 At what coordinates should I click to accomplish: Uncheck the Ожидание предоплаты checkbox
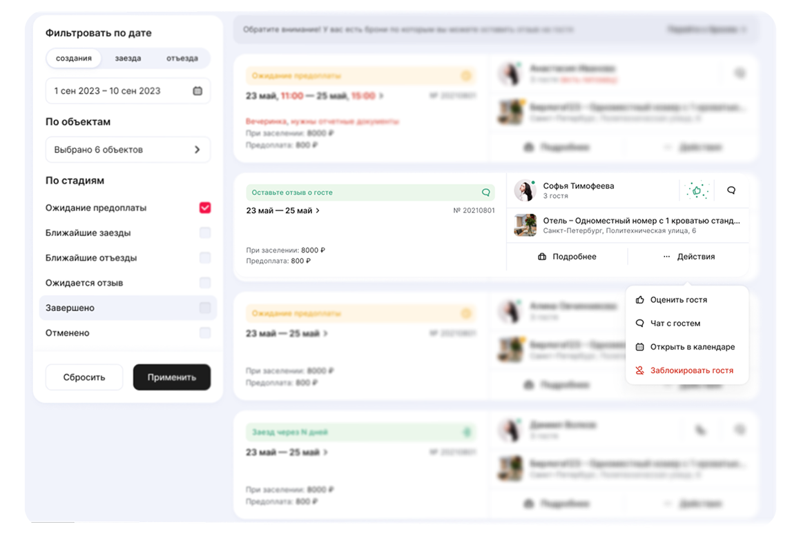coord(205,208)
